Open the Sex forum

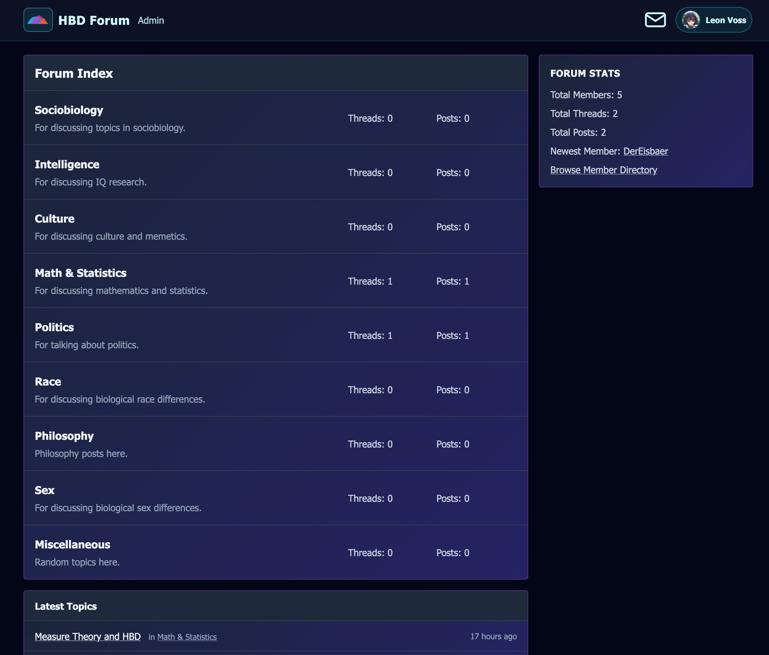coord(45,490)
